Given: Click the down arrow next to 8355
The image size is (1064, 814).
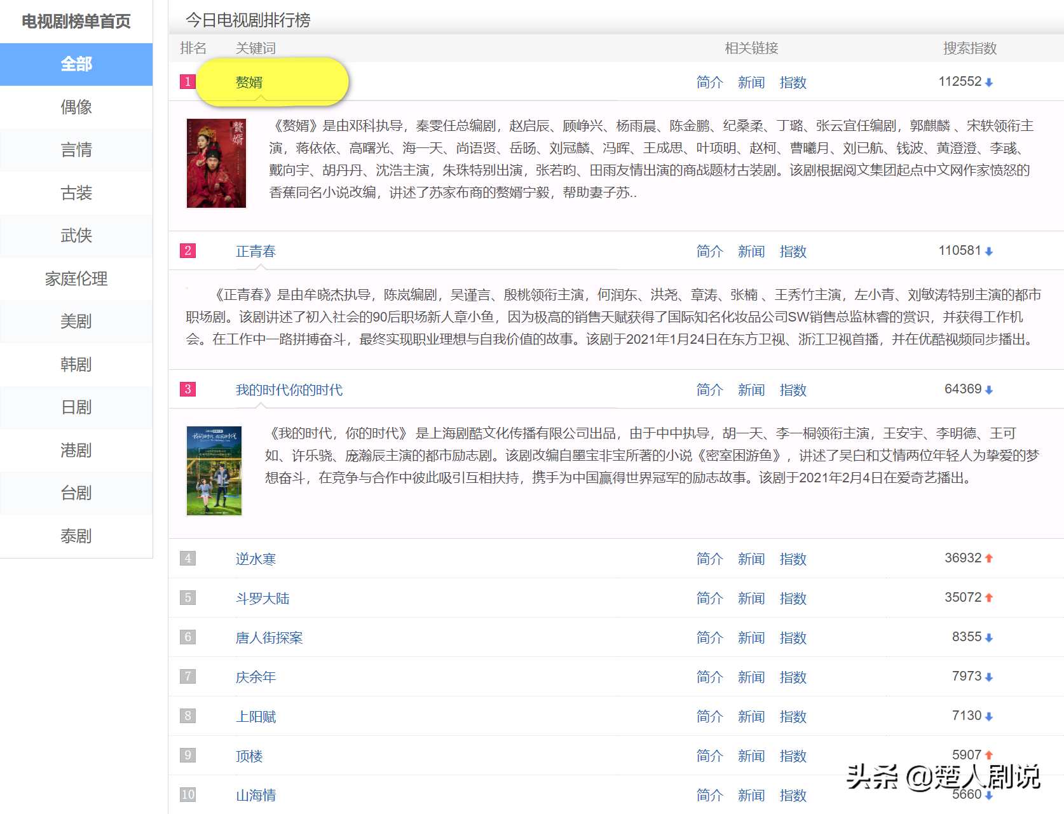Looking at the screenshot, I should tap(988, 638).
